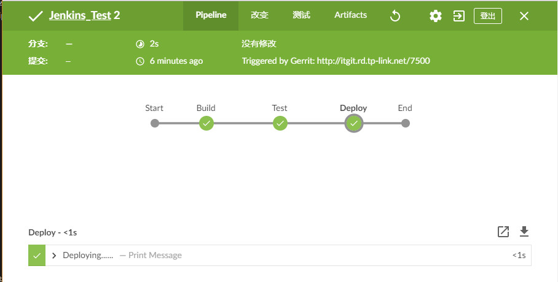Image resolution: width=558 pixels, height=282 pixels.
Task: Click the go to classic icon
Action: (x=459, y=16)
